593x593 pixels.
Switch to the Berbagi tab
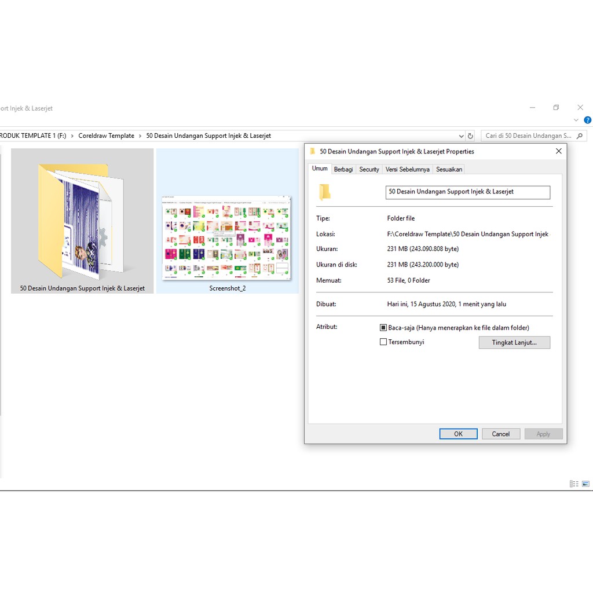343,170
